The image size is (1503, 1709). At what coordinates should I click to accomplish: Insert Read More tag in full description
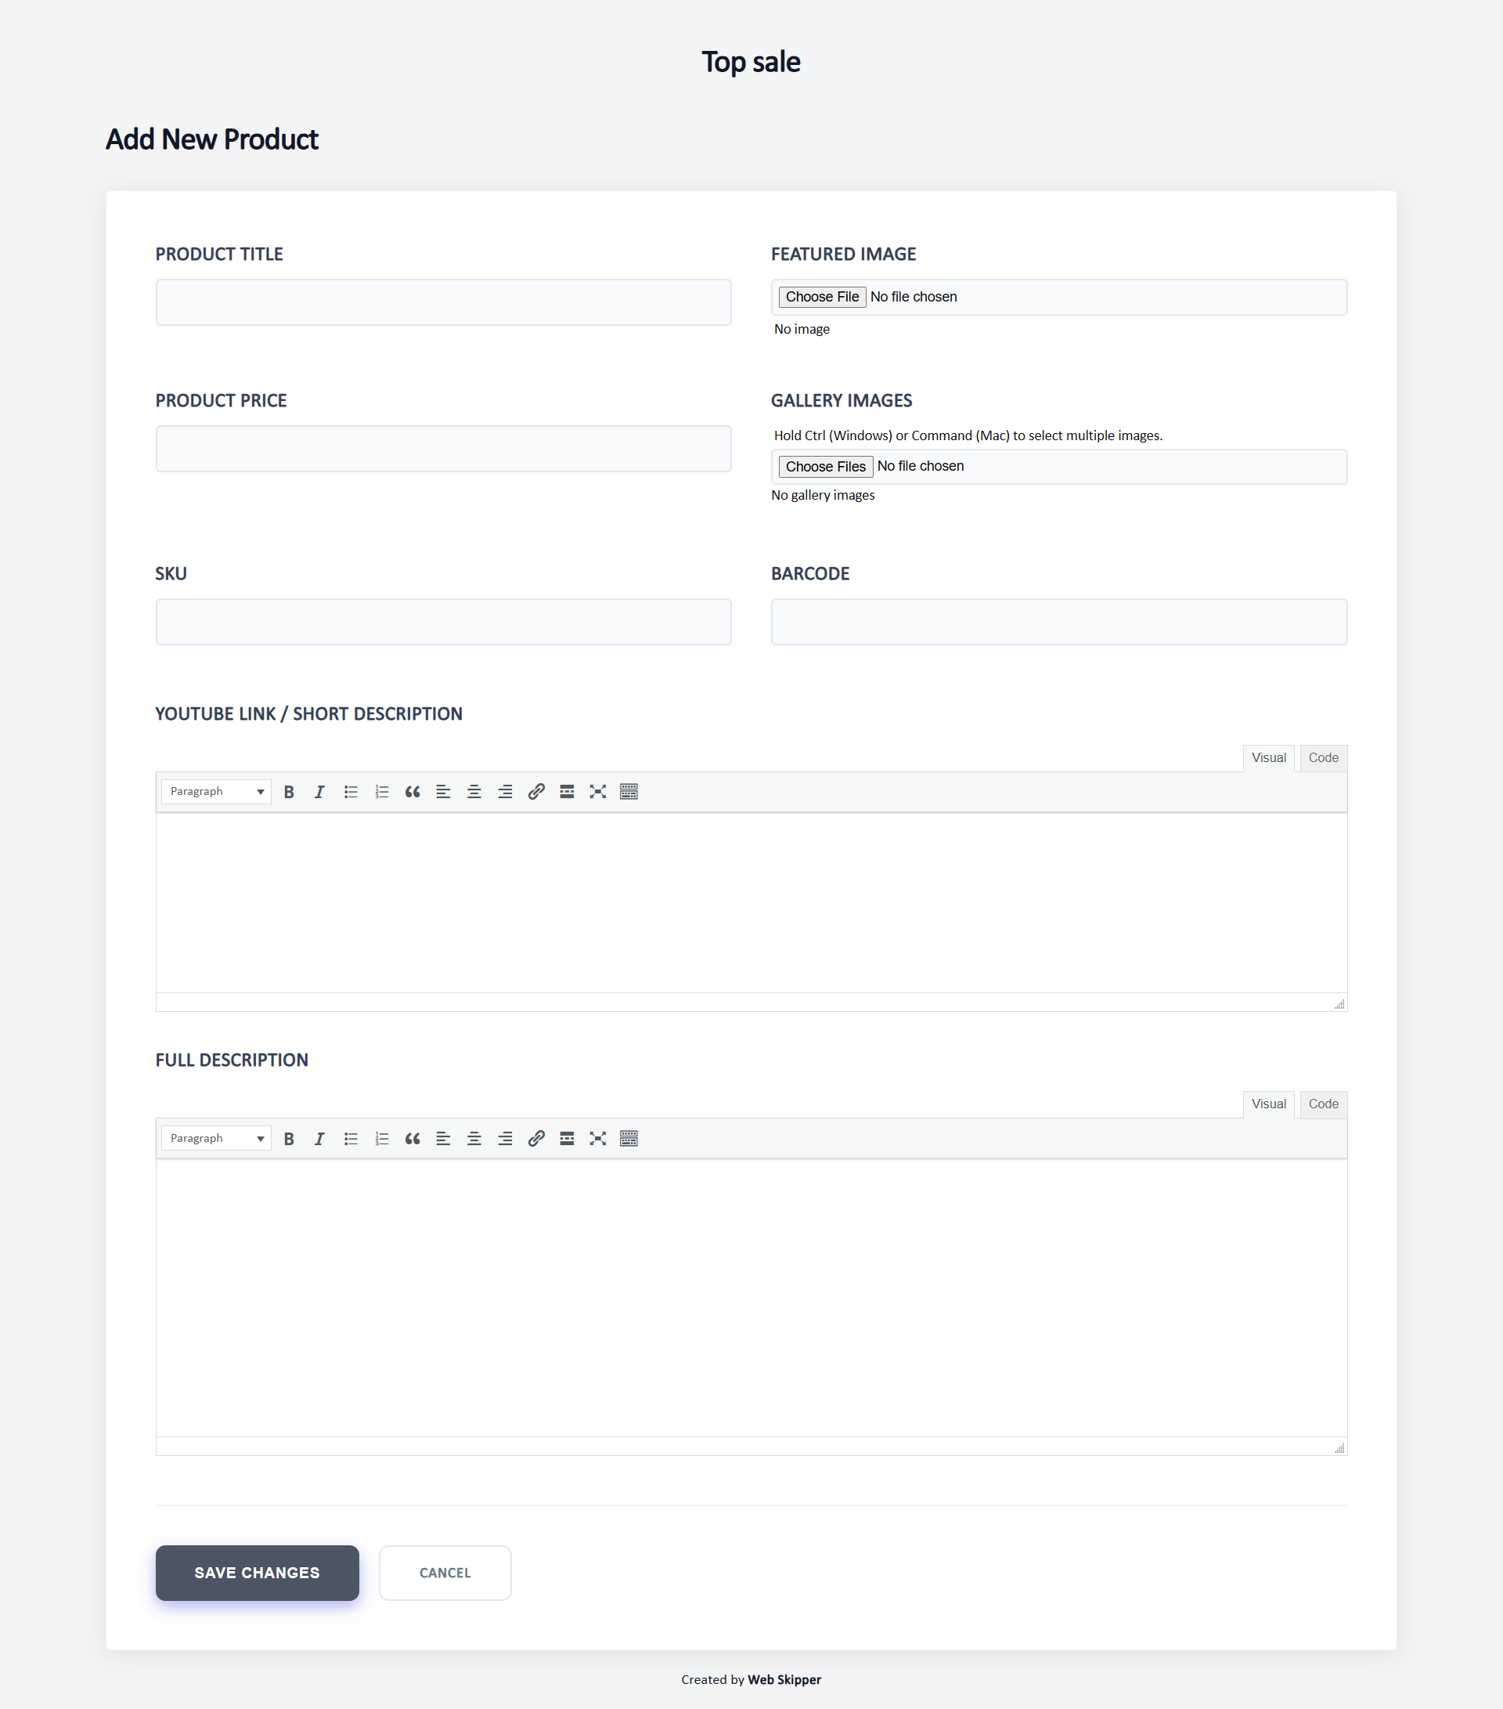click(x=567, y=1138)
